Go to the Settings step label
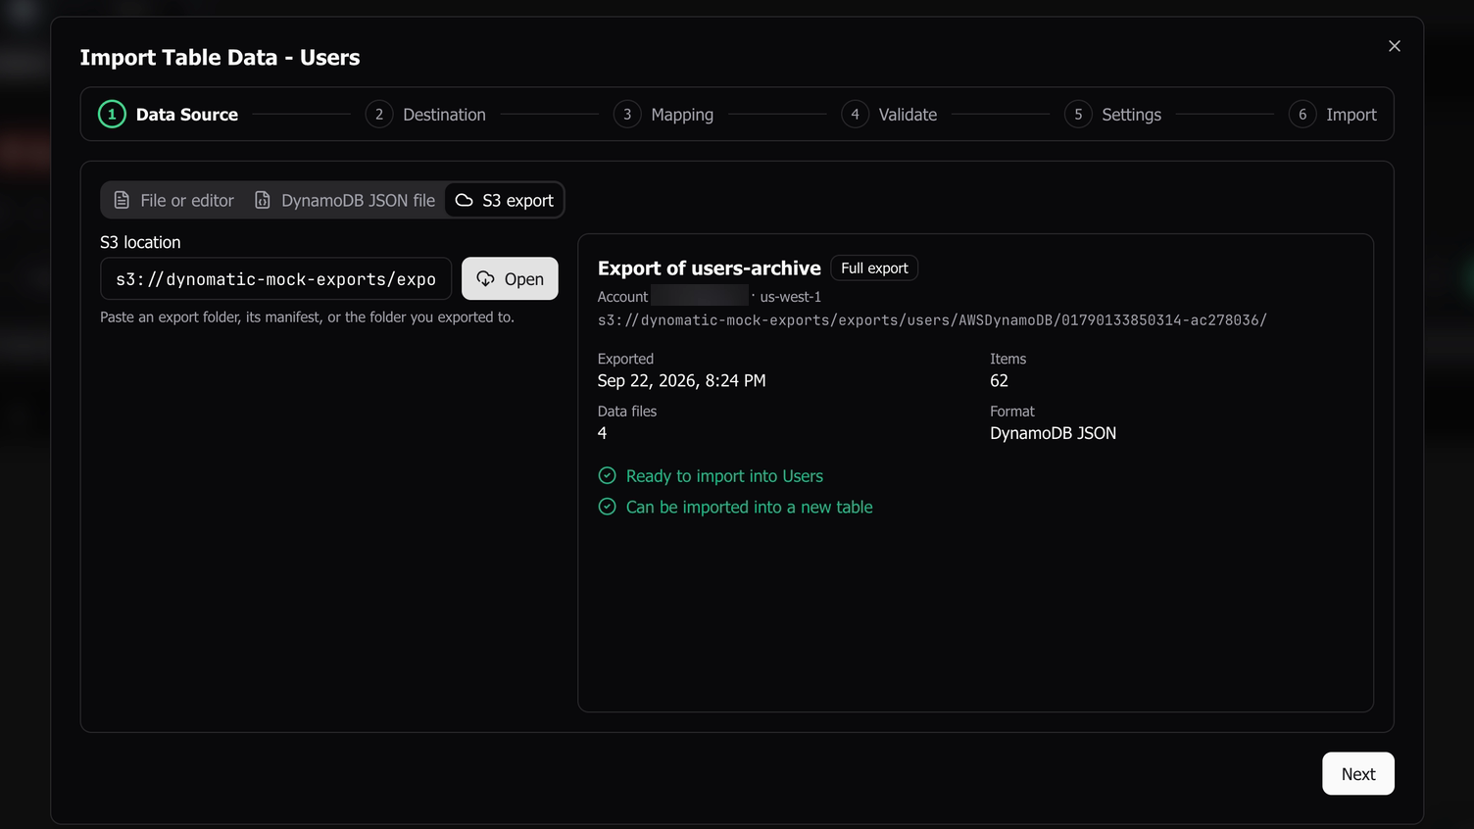Viewport: 1474px width, 829px height. [1131, 115]
